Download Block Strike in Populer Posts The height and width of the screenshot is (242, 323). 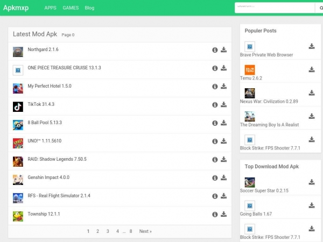(x=312, y=139)
